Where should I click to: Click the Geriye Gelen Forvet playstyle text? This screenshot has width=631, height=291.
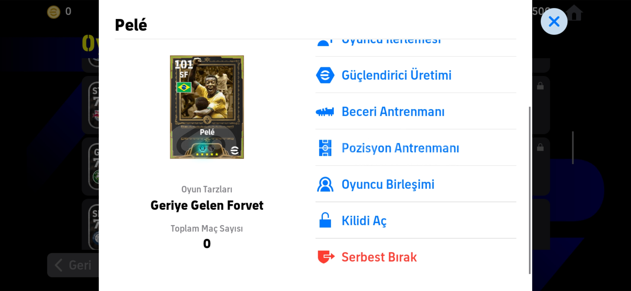(x=207, y=205)
